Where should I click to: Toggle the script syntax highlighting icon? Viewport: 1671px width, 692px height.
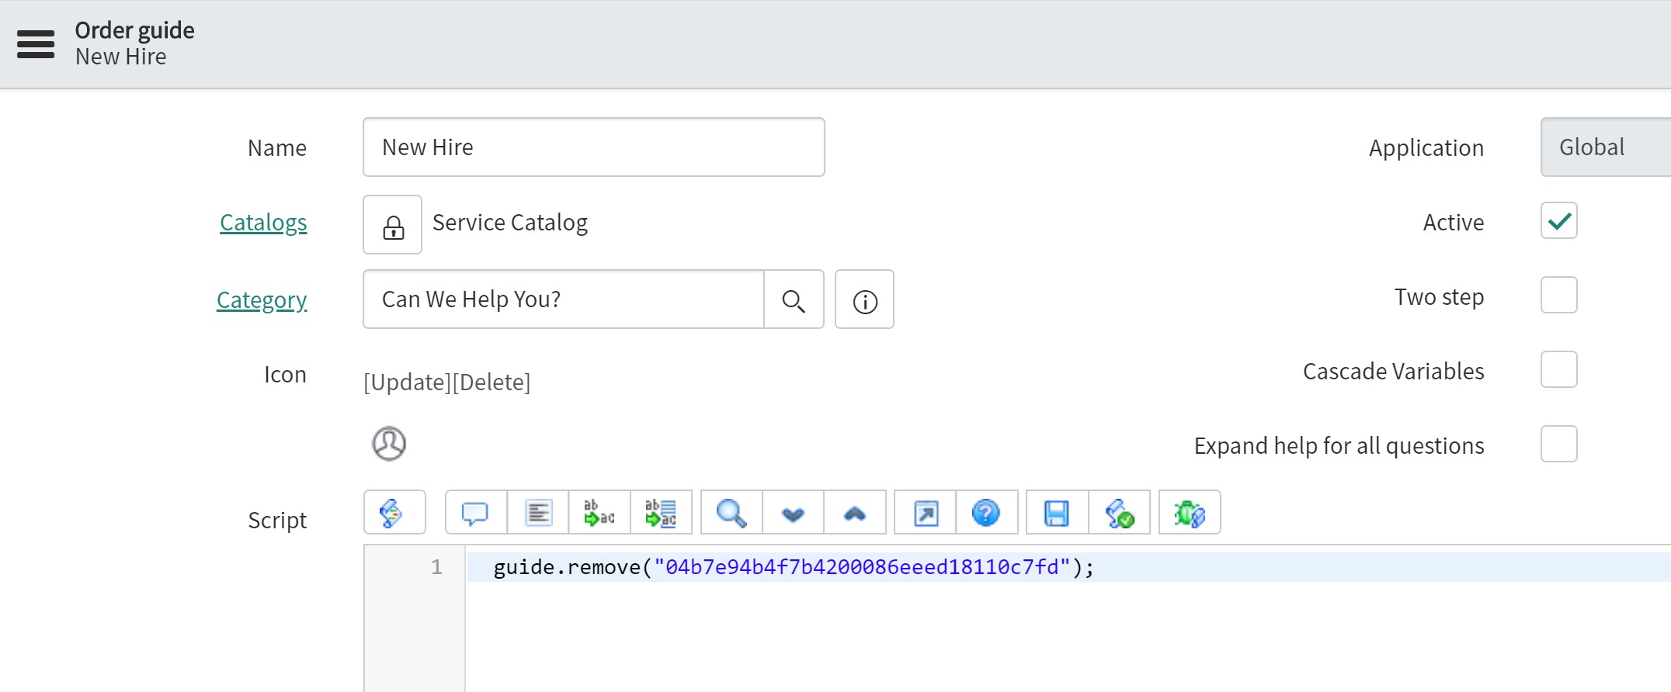tap(394, 513)
